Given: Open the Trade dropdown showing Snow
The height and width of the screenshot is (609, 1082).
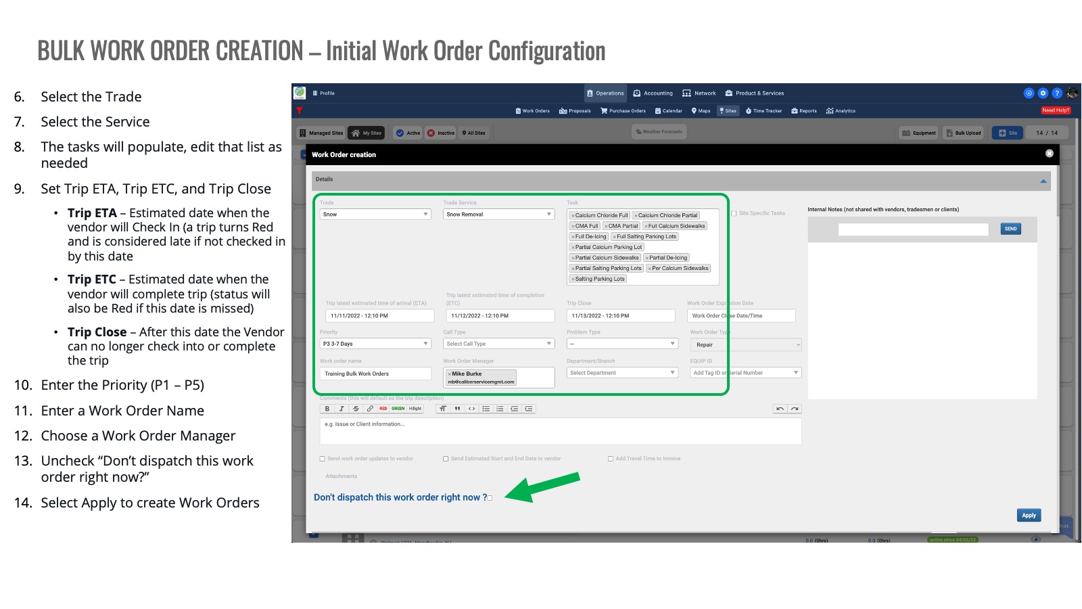Looking at the screenshot, I should (x=375, y=215).
